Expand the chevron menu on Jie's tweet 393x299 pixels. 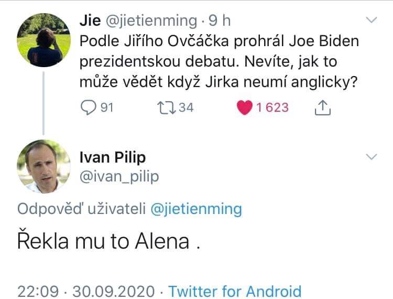coord(371,20)
